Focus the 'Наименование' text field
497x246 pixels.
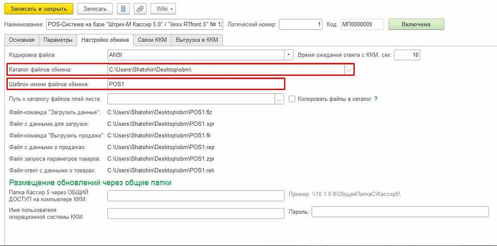[x=134, y=24]
